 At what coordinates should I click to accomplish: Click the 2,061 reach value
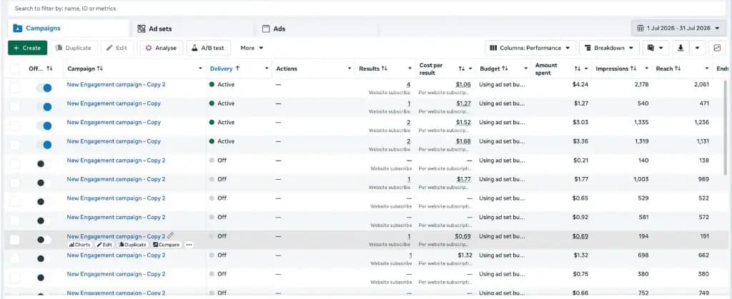point(701,84)
